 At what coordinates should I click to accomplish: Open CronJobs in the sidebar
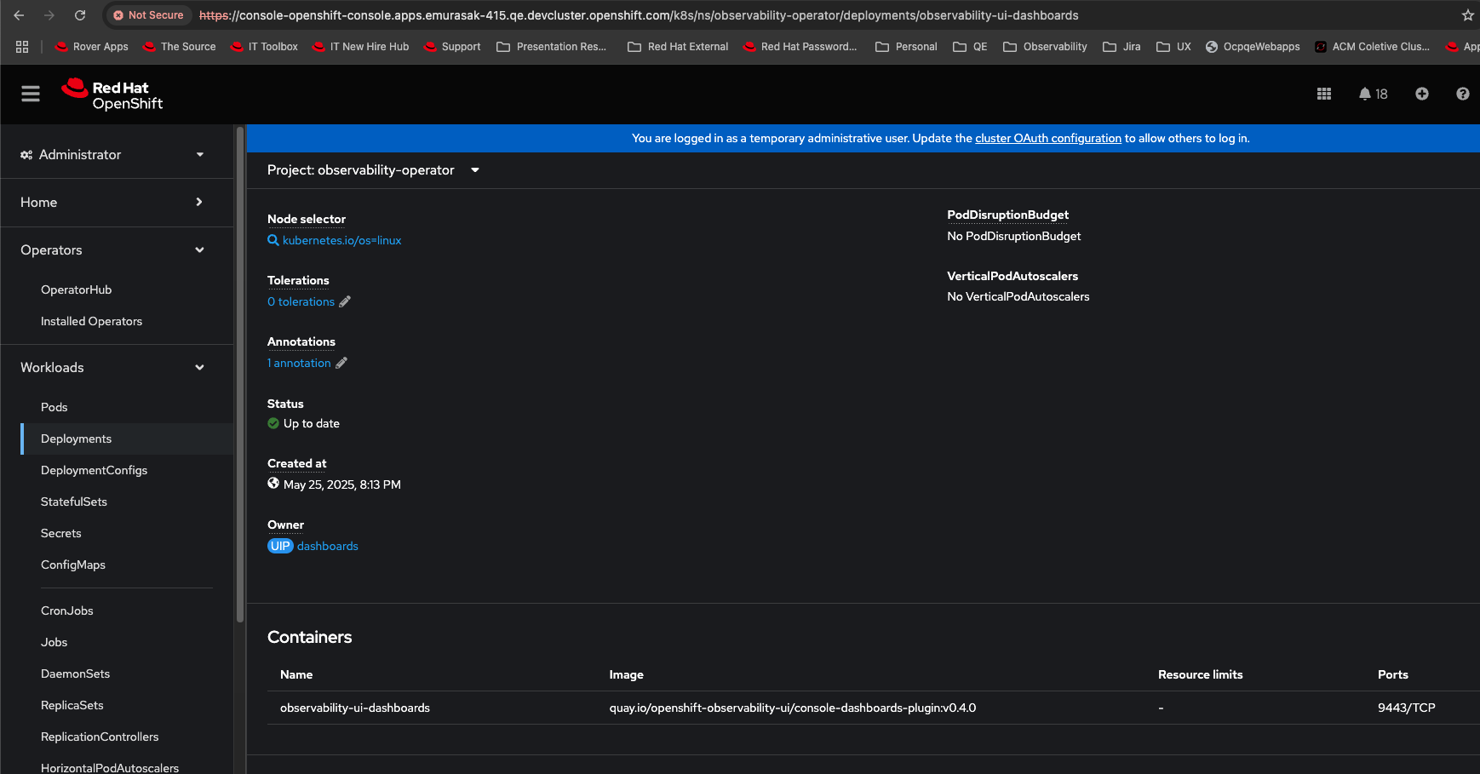pos(67,611)
